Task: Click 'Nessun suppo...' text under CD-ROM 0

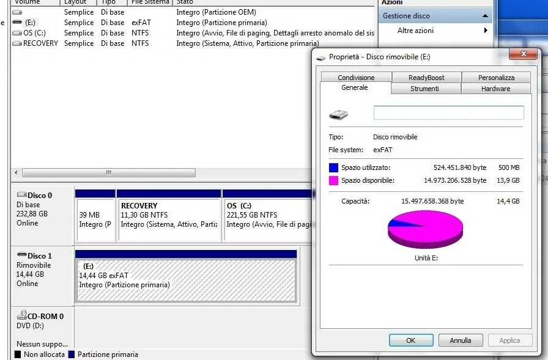Action: (x=42, y=344)
